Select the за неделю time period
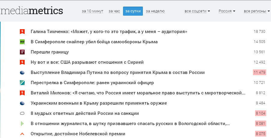The image size is (271, 138). click(155, 11)
